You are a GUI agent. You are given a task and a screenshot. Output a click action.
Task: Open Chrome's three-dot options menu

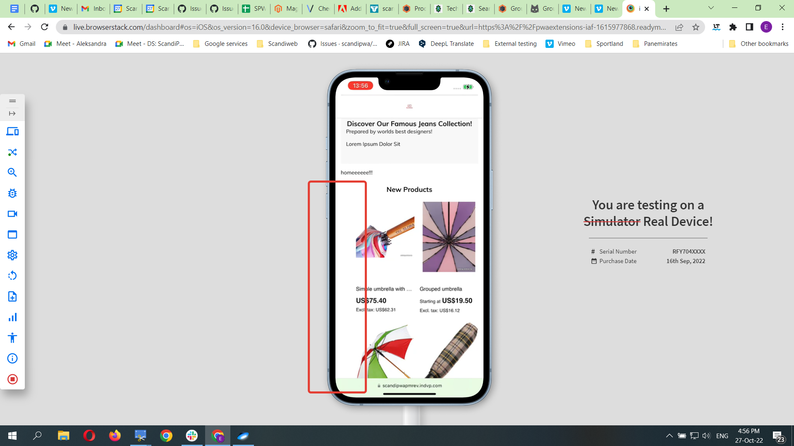(x=782, y=27)
